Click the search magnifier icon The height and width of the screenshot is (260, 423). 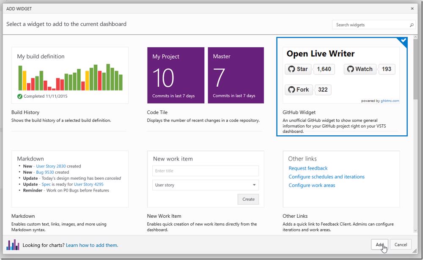point(412,25)
